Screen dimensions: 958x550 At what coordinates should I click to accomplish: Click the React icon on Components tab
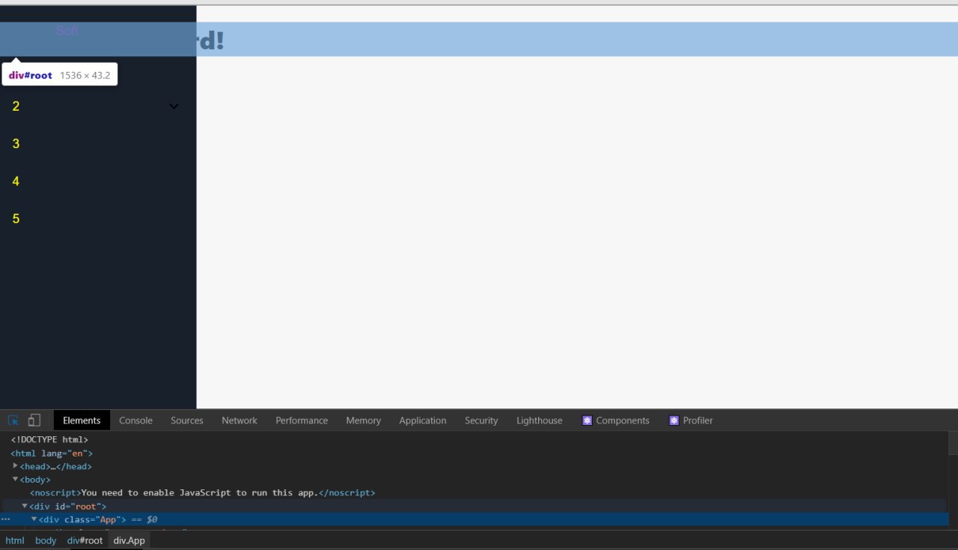[588, 421]
